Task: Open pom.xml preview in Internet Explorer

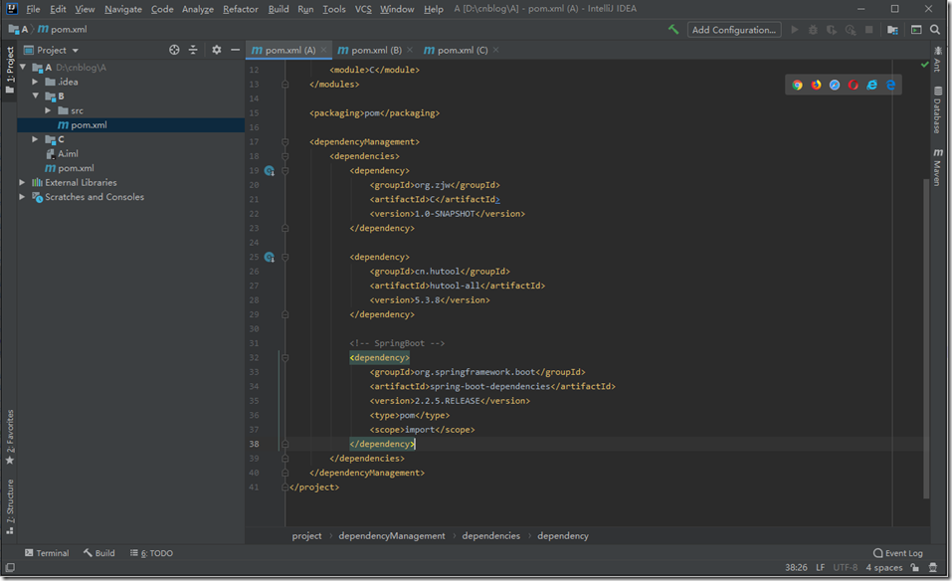Action: point(871,85)
